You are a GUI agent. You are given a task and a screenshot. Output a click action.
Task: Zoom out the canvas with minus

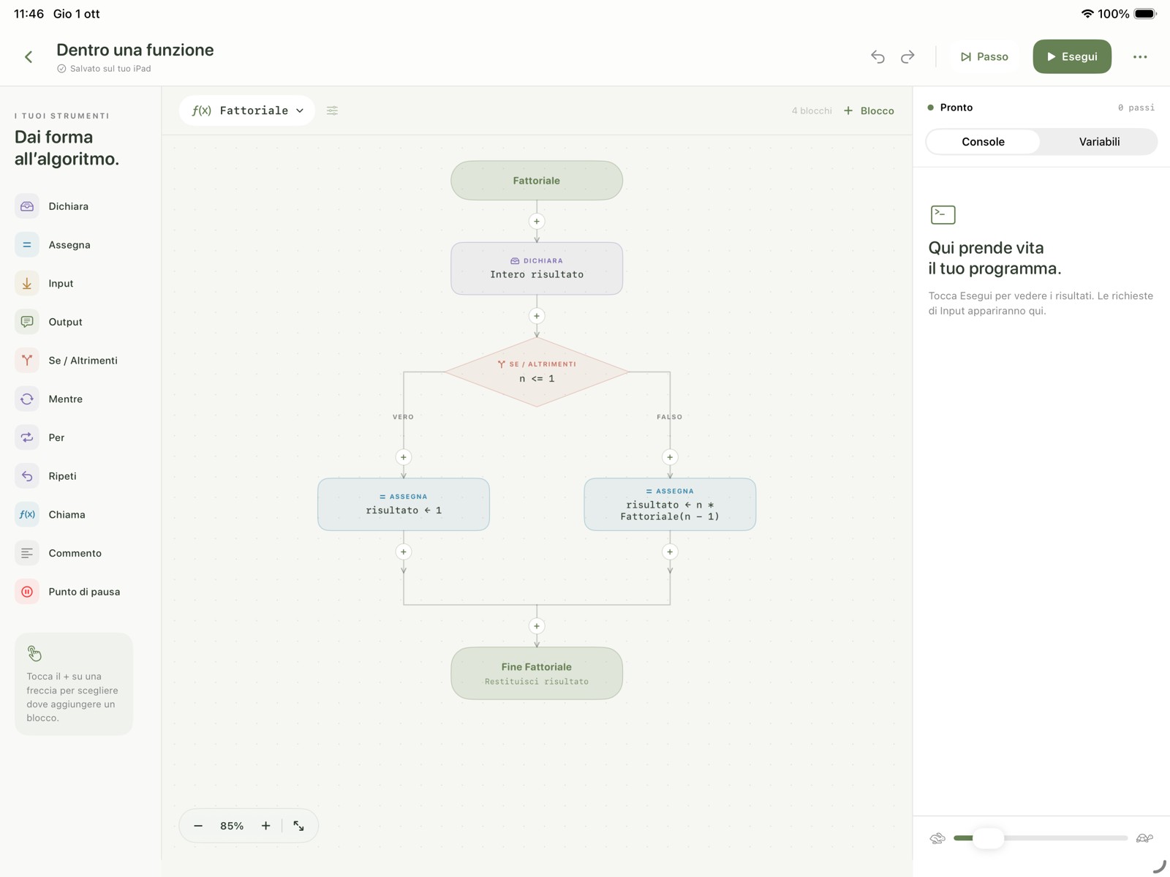[x=198, y=826]
